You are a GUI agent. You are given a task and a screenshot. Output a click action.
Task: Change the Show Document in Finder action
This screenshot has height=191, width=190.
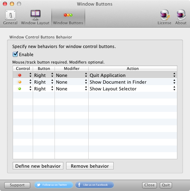pos(133,82)
